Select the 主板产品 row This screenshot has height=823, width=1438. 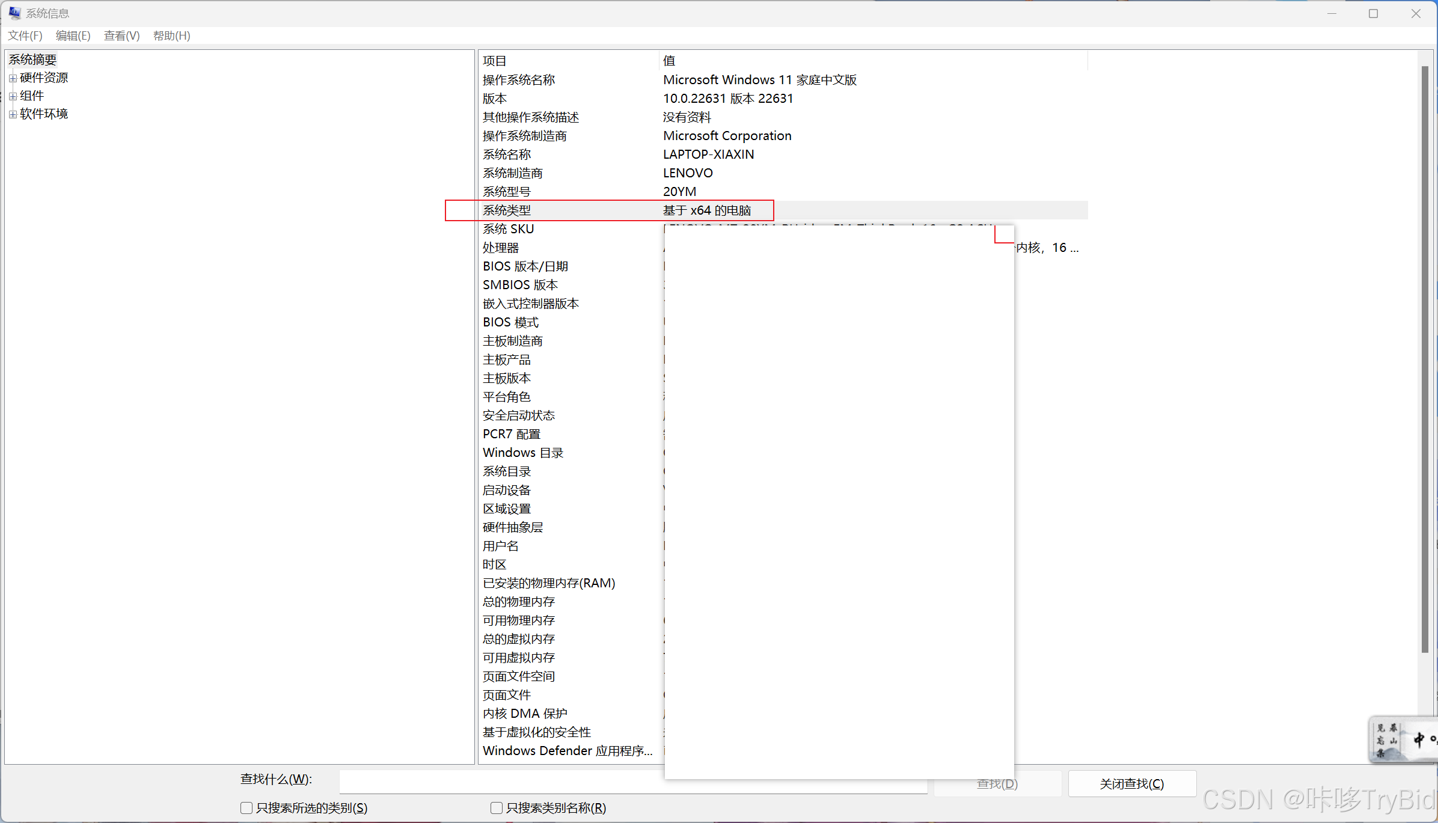(571, 359)
